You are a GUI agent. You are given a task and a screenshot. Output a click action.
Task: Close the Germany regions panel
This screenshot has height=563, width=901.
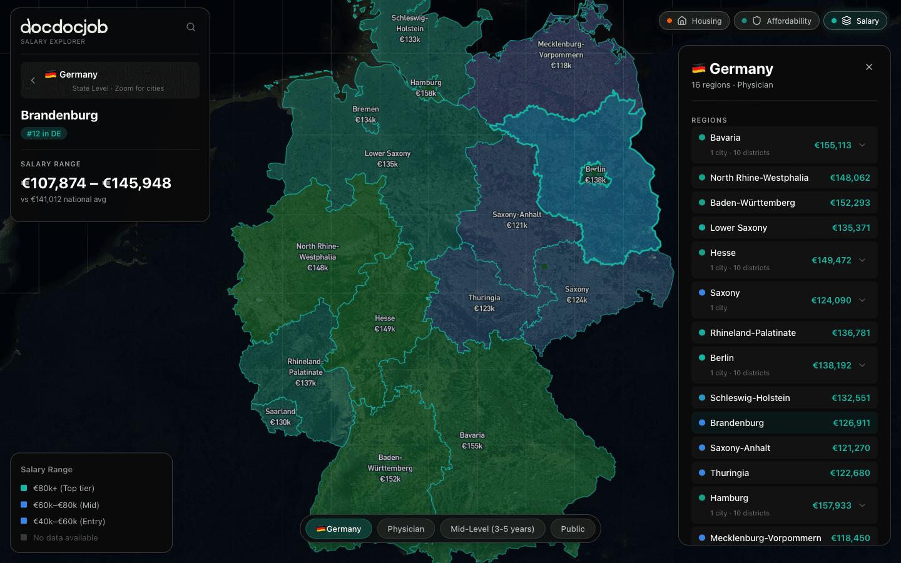point(869,67)
